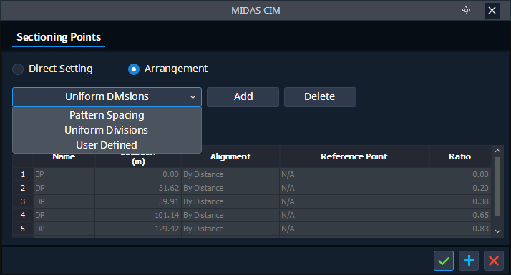Select the Arrangement radio button
Image resolution: width=511 pixels, height=275 pixels.
[134, 69]
